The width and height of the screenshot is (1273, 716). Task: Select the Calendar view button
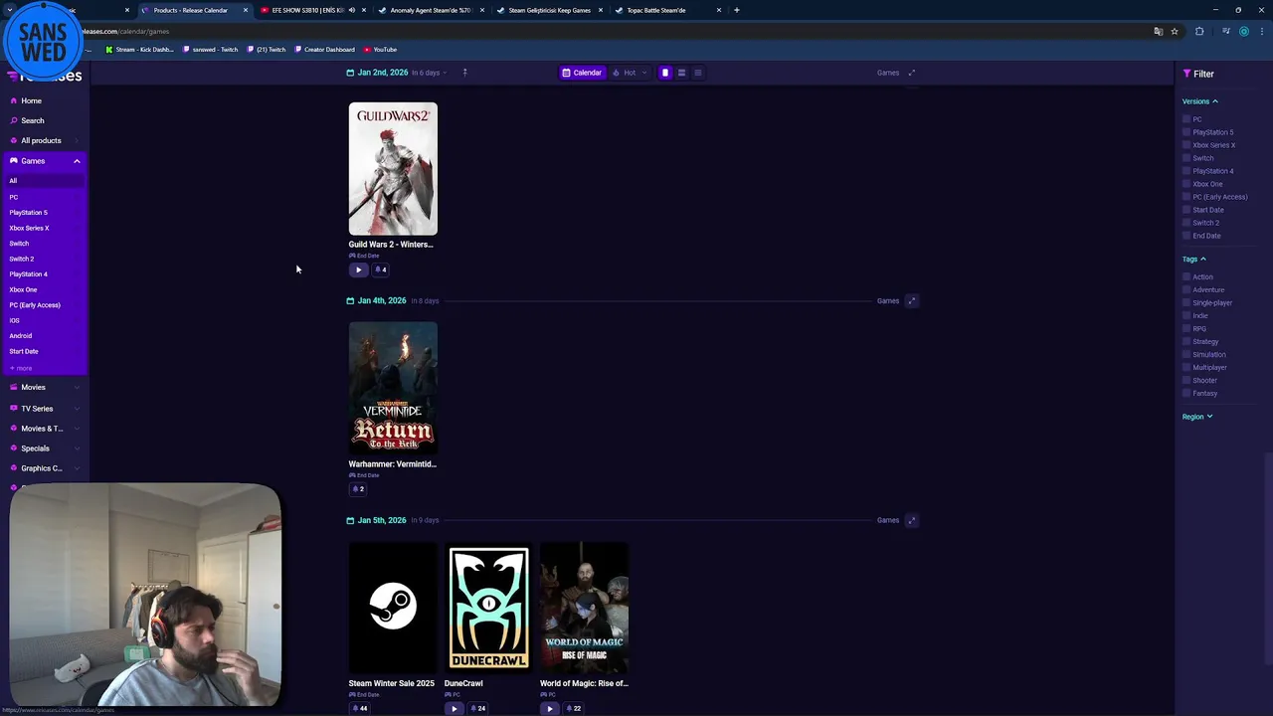582,73
